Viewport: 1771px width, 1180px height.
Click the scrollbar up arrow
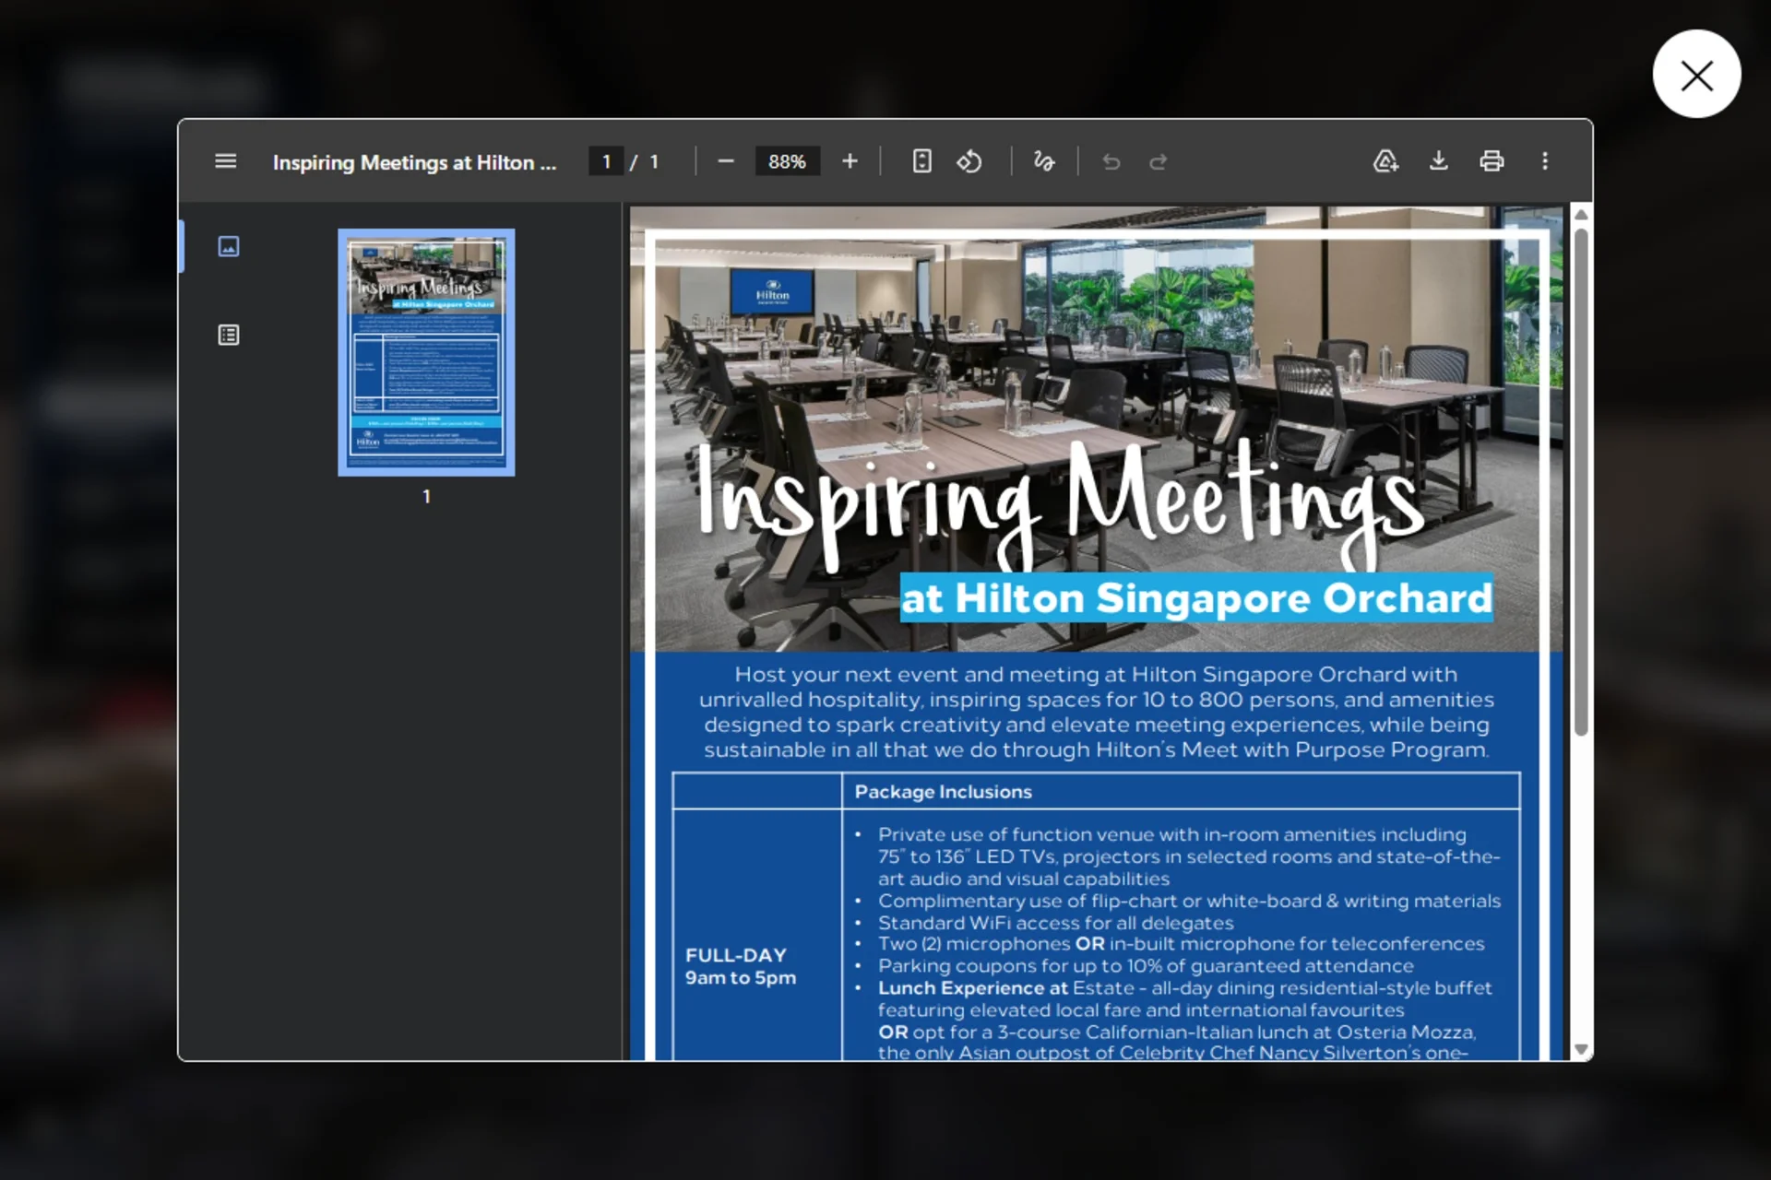1581,214
